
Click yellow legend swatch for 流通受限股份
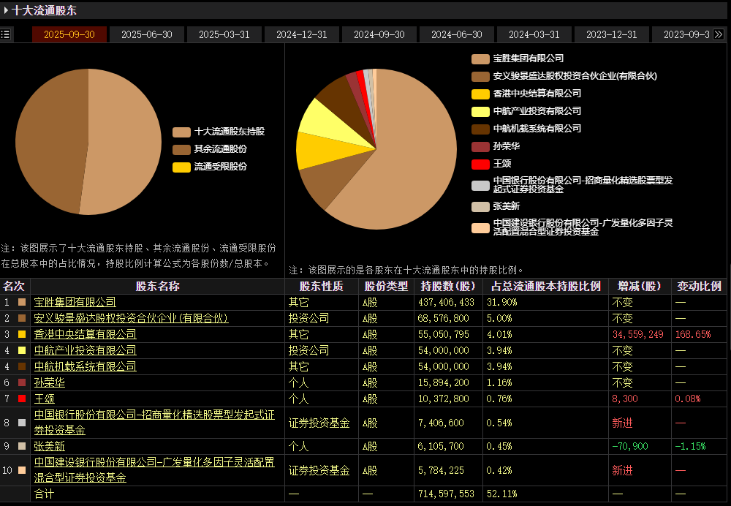tap(181, 167)
